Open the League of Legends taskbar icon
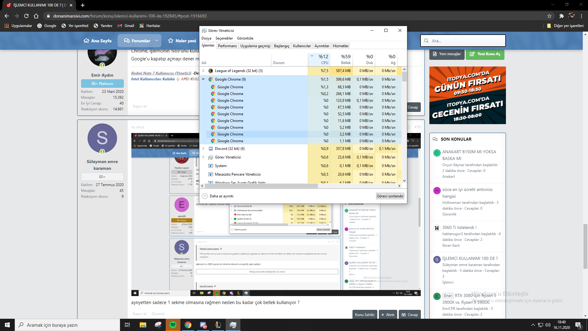 click(x=218, y=325)
